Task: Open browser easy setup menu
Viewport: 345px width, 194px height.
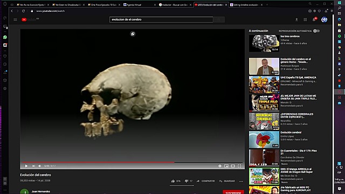Action: tap(332, 11)
